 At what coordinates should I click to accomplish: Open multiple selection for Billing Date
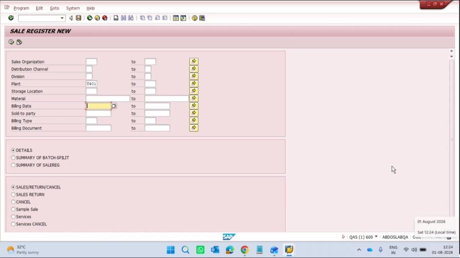click(194, 106)
